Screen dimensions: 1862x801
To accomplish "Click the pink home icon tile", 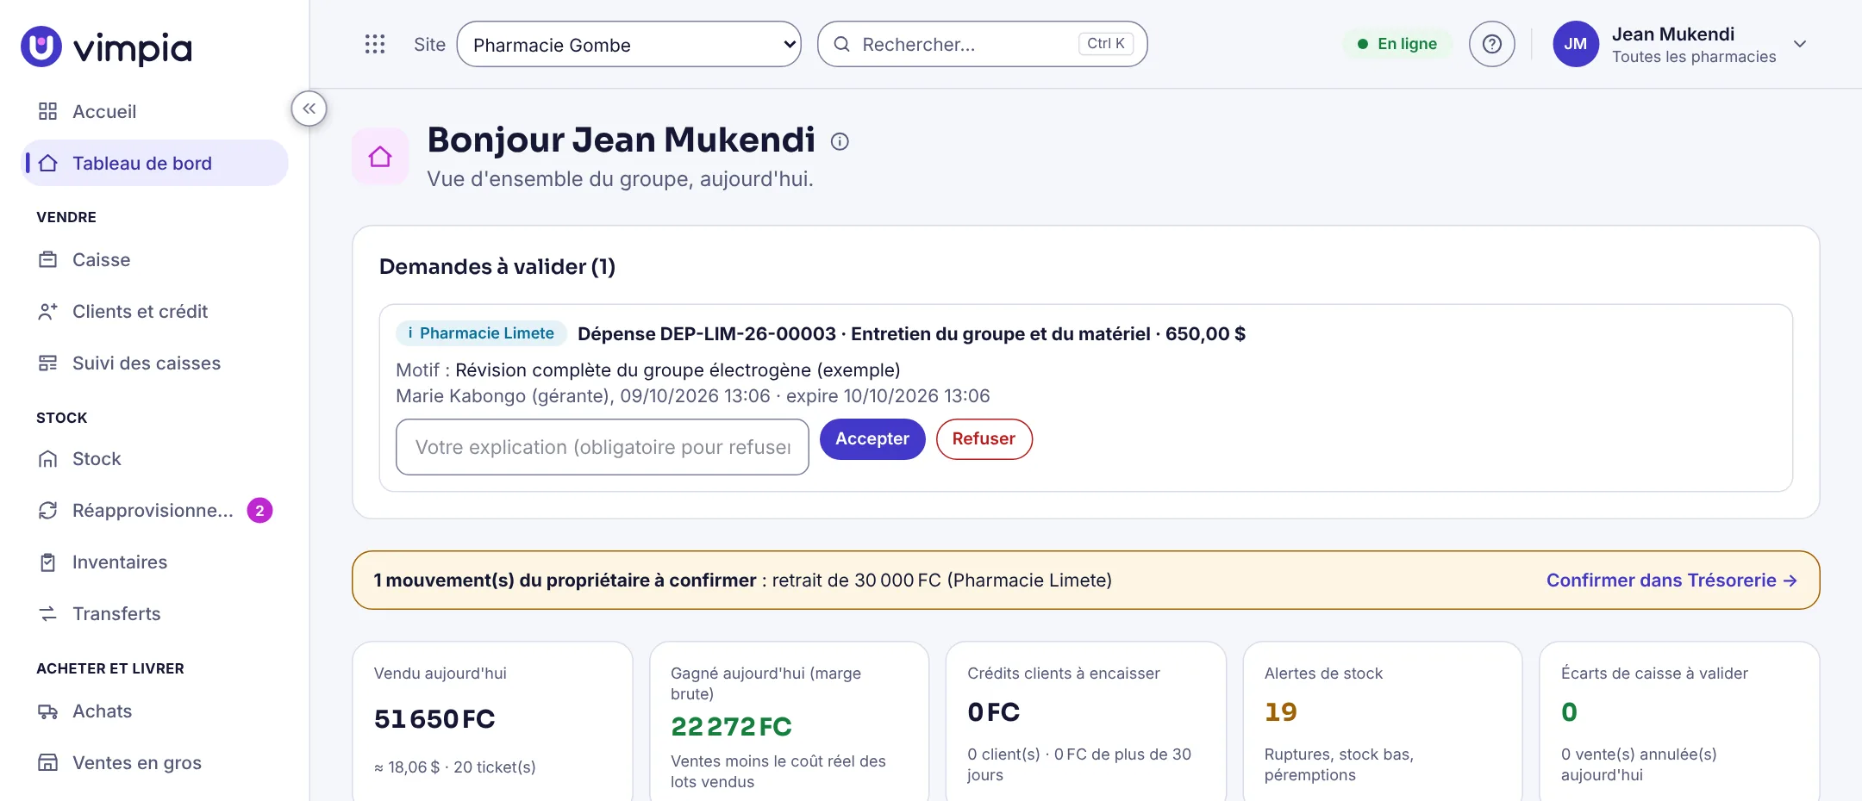I will pos(380,156).
